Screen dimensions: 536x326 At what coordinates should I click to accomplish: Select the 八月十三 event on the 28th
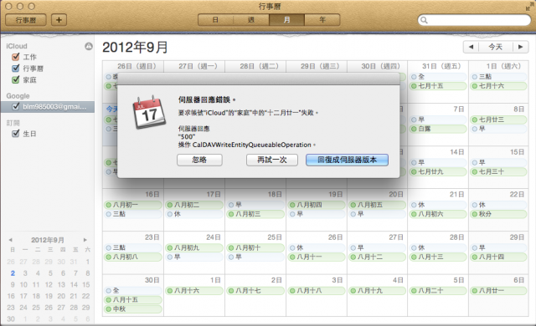click(x=438, y=257)
